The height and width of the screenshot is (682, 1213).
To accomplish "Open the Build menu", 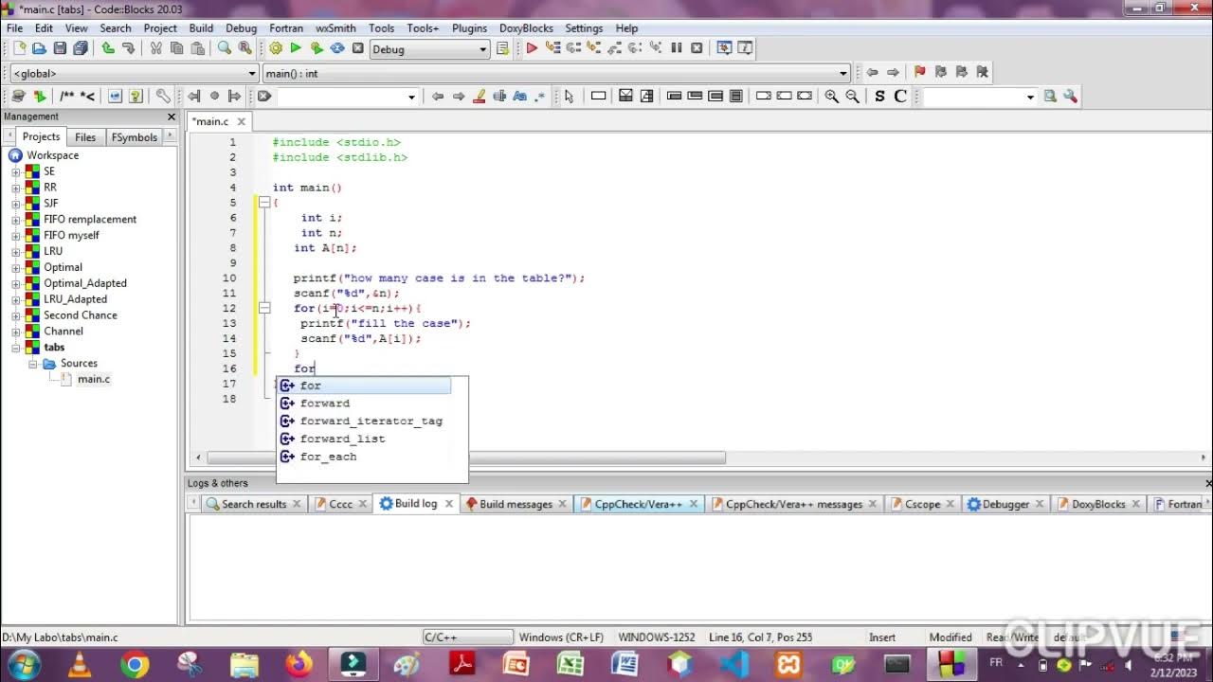I will [201, 28].
